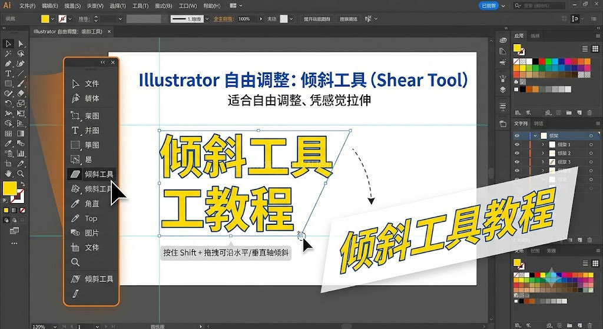Choose the highlighted 倾斜工具 shear tool entry
Screen dimensions: 603x329
click(91, 174)
